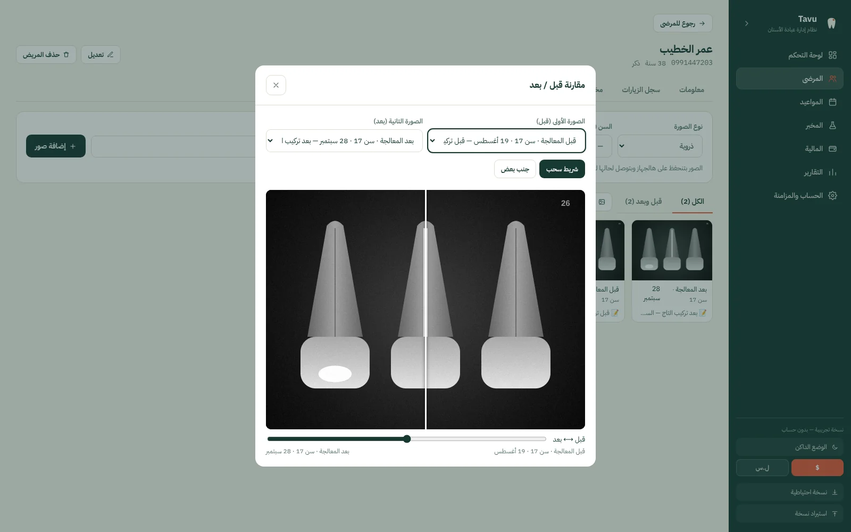Open the partially hidden السن dropdown
This screenshot has width=851, height=532.
(604, 146)
